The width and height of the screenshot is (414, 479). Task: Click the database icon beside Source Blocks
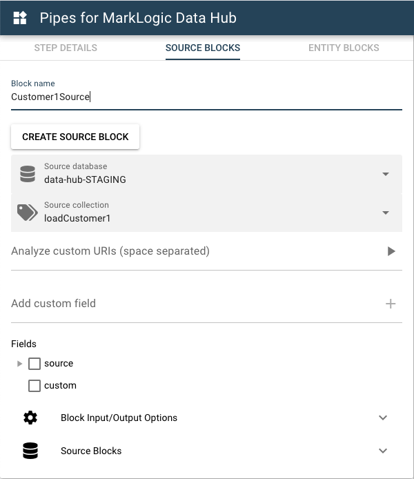point(30,451)
